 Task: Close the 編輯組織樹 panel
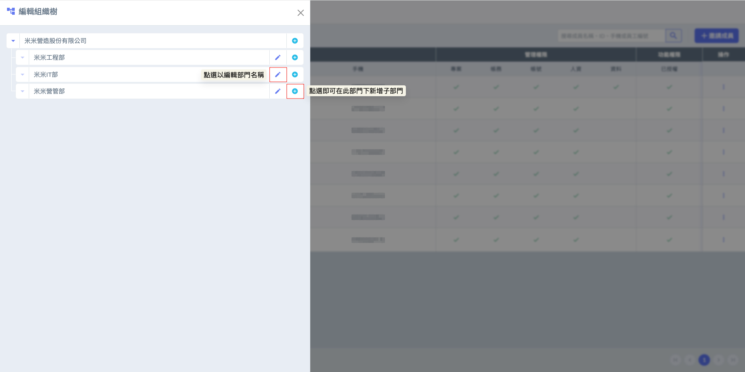pyautogui.click(x=301, y=13)
